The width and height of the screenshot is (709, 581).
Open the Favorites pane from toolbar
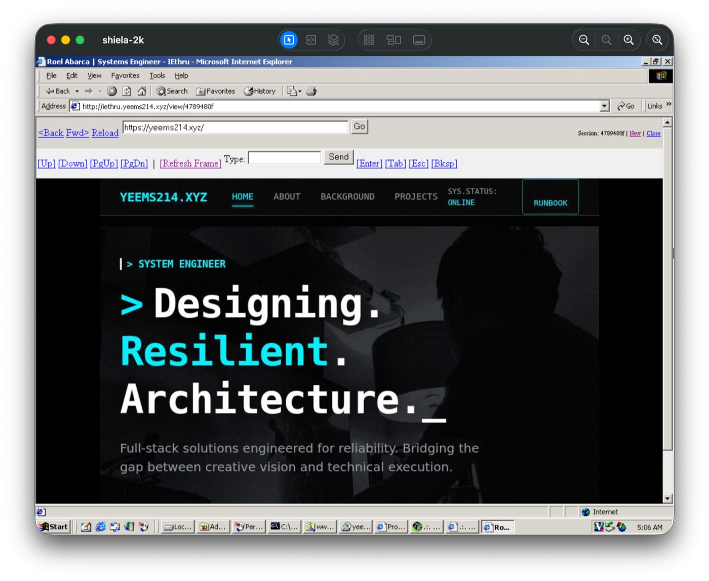215,91
